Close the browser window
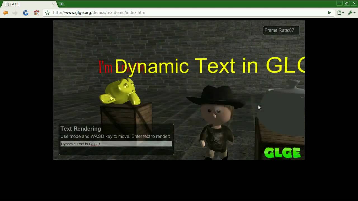Image resolution: width=358 pixels, height=201 pixels. pos(354,3)
